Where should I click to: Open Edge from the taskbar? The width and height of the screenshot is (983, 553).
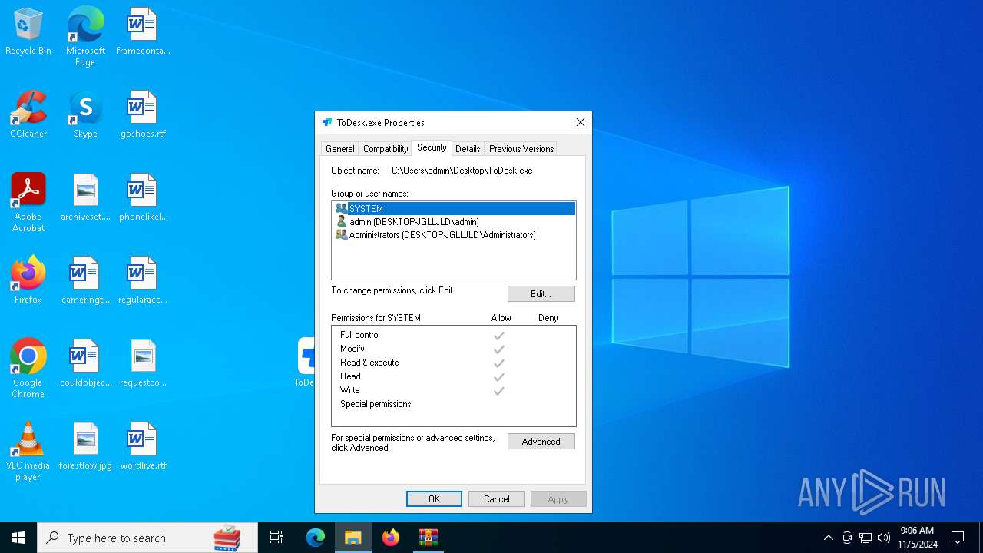point(316,538)
